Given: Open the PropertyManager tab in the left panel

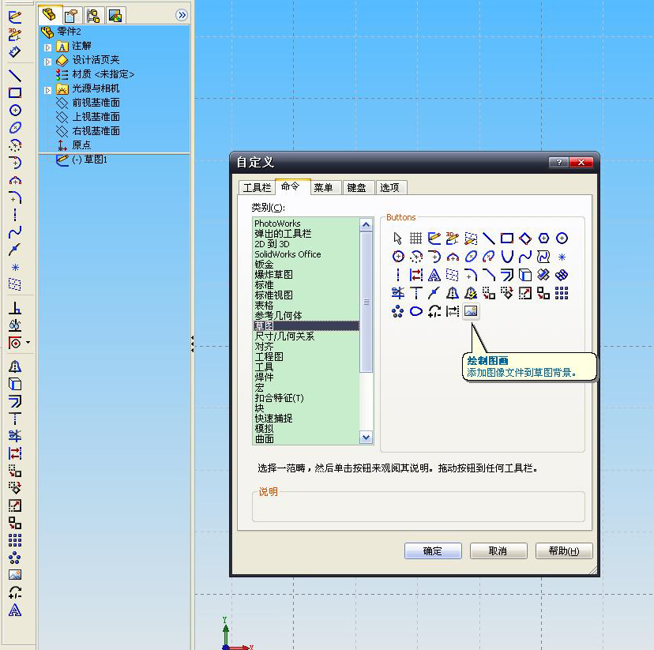Looking at the screenshot, I should pos(72,16).
